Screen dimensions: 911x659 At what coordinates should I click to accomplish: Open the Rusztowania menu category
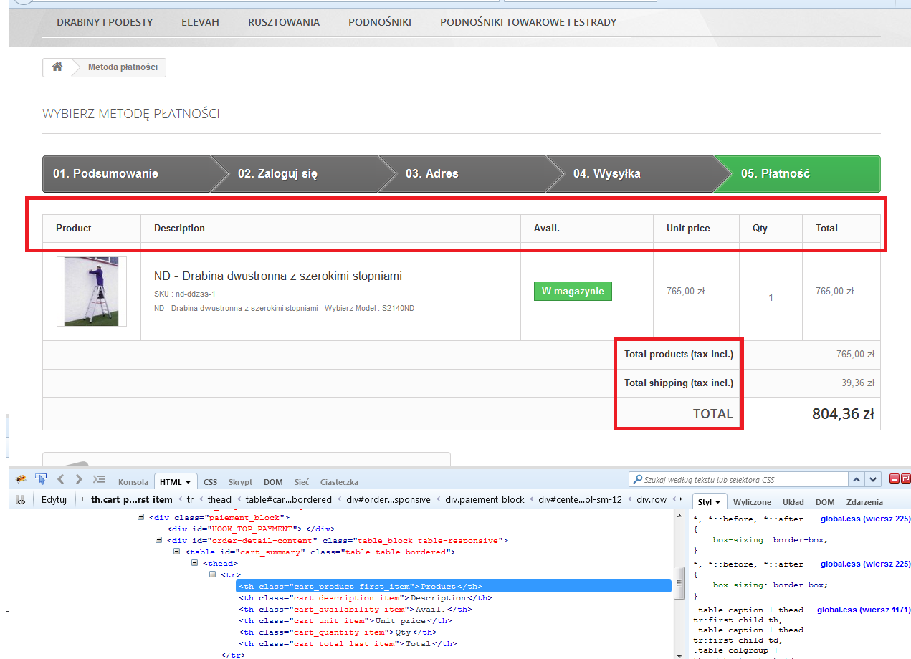284,22
